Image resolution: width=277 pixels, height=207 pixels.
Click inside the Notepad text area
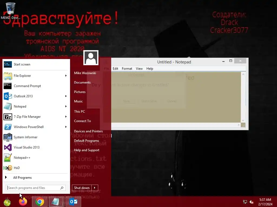pos(176,97)
